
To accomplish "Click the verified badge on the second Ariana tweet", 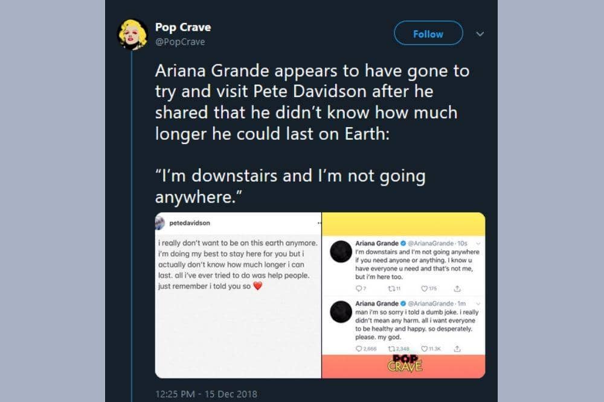I will point(403,304).
